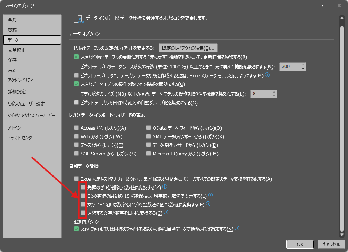Enable Access から (レガシ) checkbox

[x=76, y=128]
